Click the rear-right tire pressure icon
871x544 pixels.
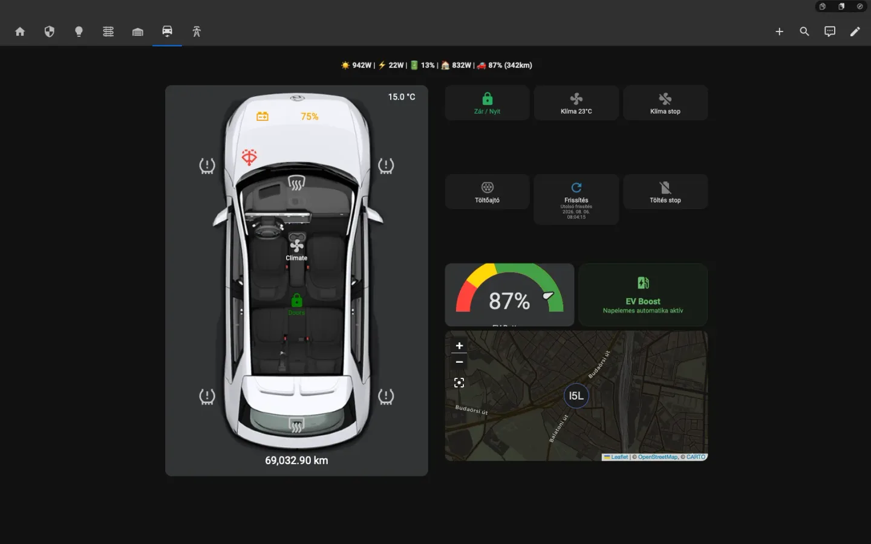click(386, 397)
